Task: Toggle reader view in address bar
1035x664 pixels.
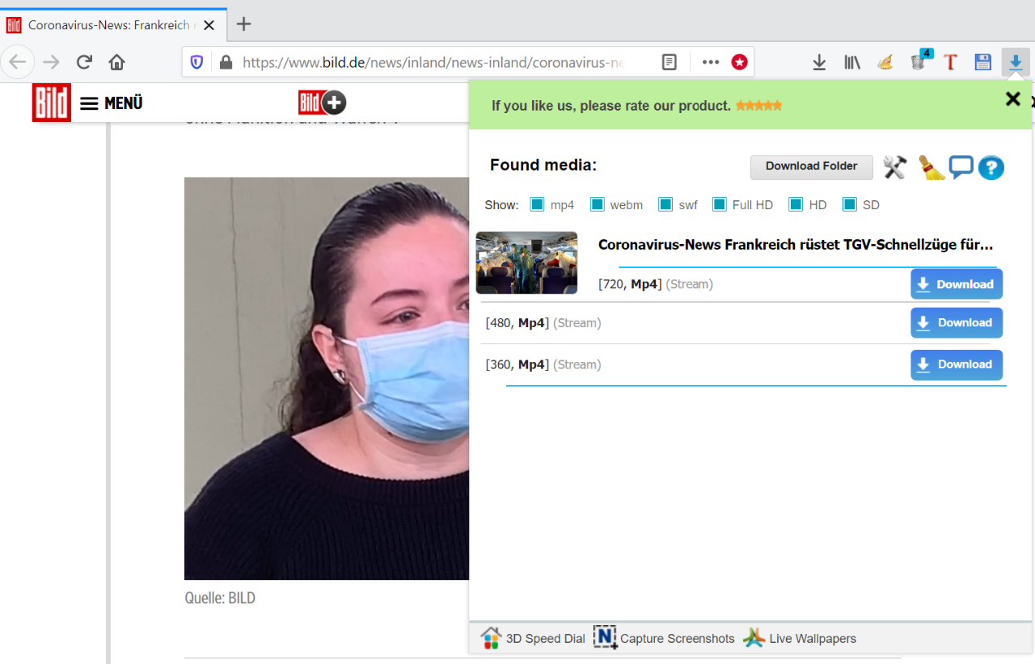Action: (x=669, y=61)
